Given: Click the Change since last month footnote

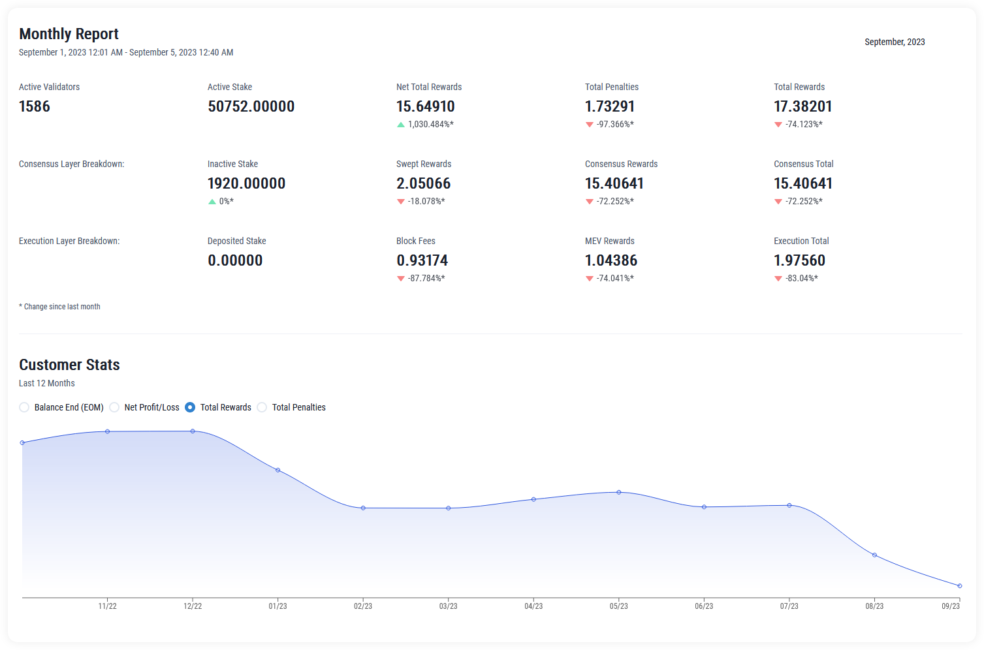Looking at the screenshot, I should click(x=59, y=307).
